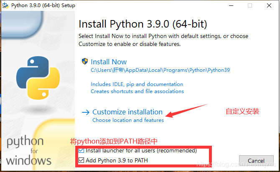
Task: Click the Customize installation option
Action: [x=127, y=112]
